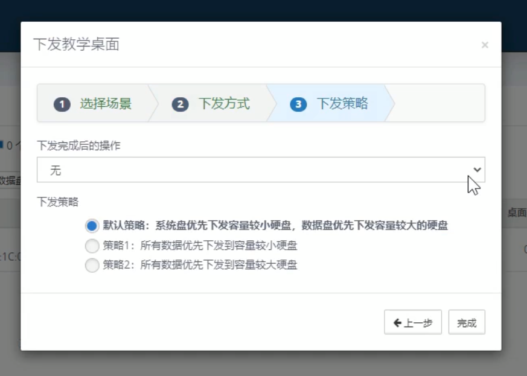Close the 下发教学桌面 dialog with the X
Viewport: 527px width, 376px height.
(x=484, y=45)
